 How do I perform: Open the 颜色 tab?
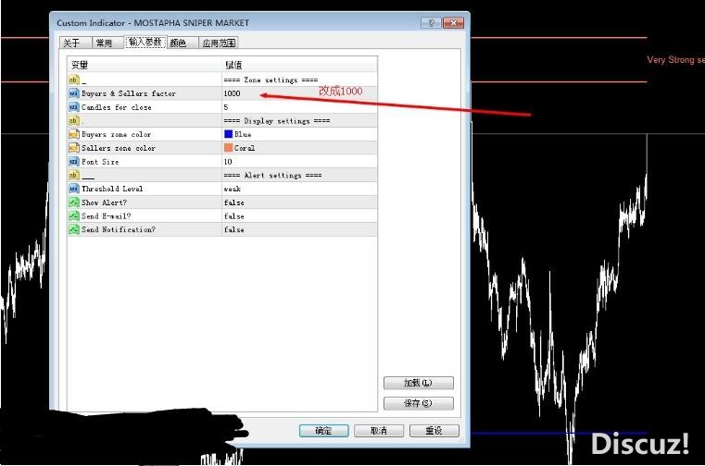coord(183,43)
